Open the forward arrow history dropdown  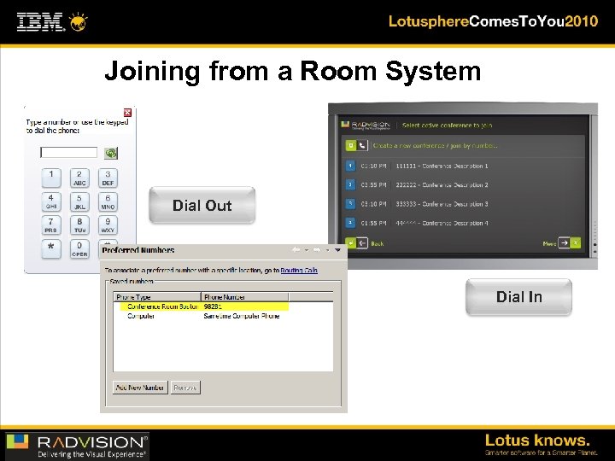(x=327, y=250)
